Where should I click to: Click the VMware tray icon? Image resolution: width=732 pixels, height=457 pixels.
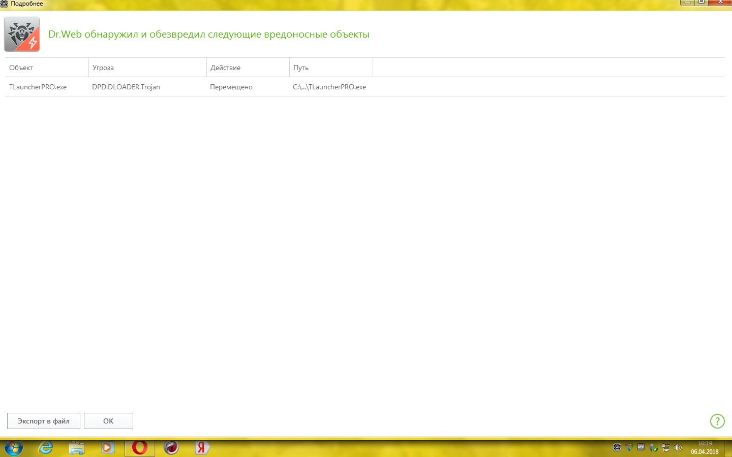tap(641, 447)
